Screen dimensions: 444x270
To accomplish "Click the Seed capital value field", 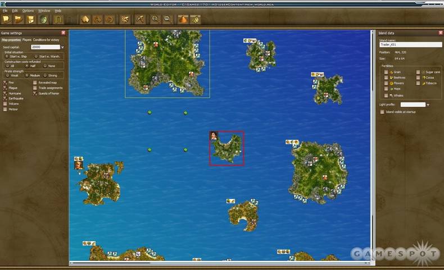I will point(46,47).
